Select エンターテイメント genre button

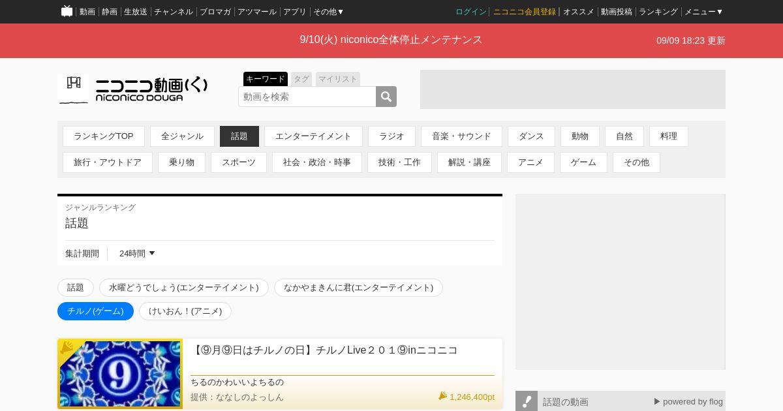(x=313, y=136)
